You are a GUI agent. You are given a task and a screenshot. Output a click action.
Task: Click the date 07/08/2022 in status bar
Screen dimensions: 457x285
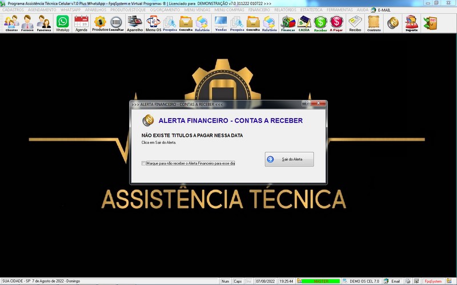coord(265,281)
